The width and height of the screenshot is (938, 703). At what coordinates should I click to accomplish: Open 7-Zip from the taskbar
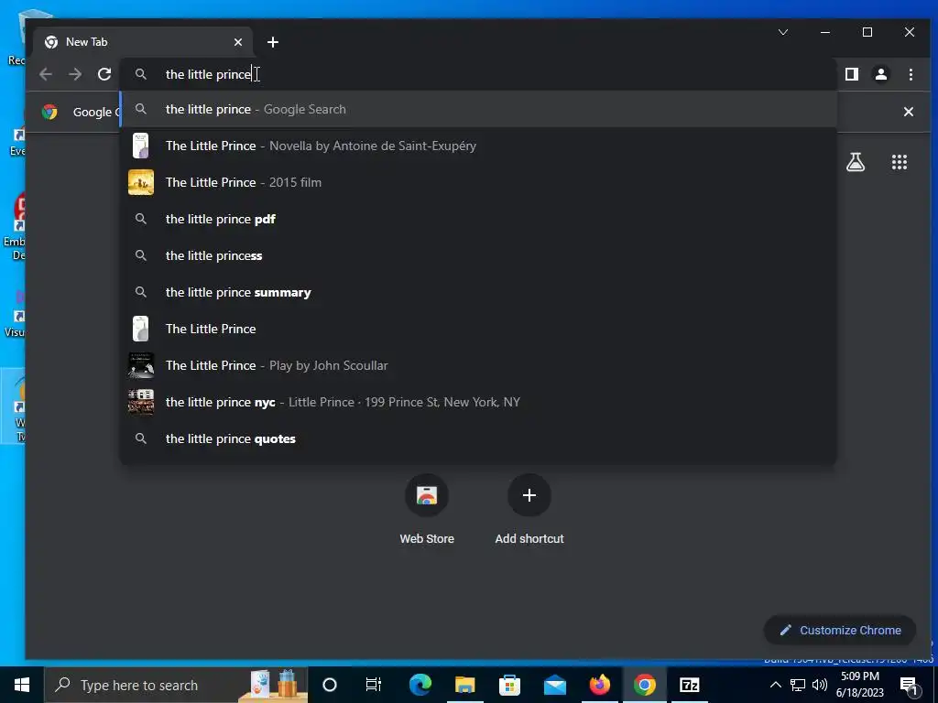[689, 685]
